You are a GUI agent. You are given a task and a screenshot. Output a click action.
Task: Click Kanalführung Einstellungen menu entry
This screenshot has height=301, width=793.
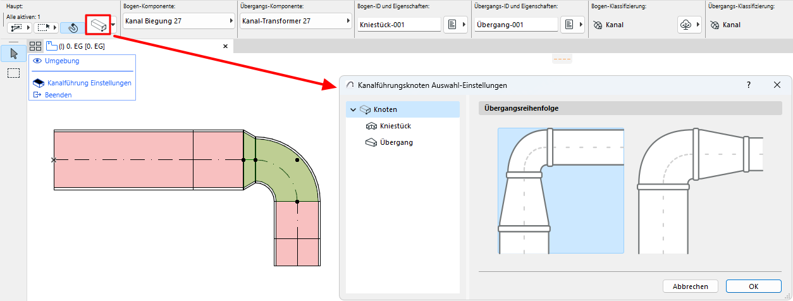(89, 83)
